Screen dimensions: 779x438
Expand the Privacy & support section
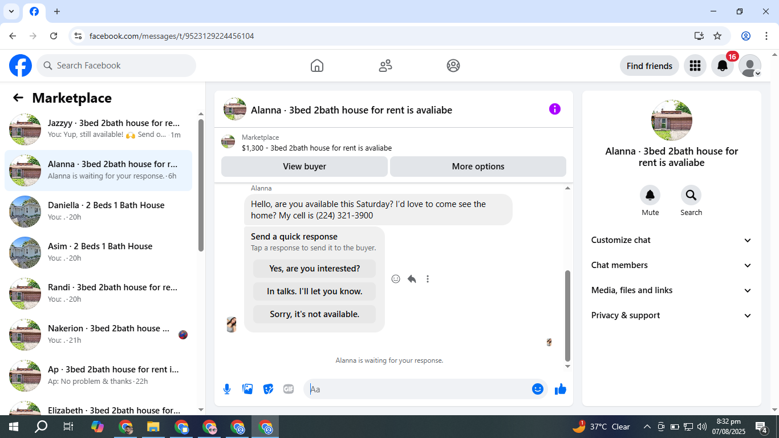click(672, 315)
